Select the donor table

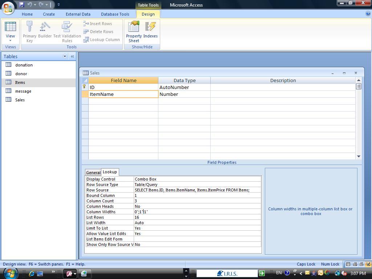tap(39, 74)
